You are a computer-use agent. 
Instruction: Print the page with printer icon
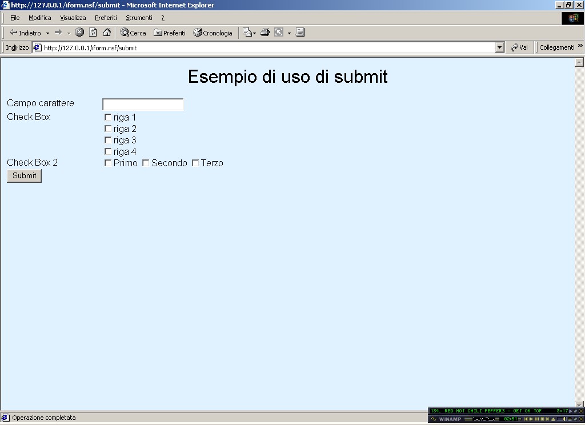265,33
